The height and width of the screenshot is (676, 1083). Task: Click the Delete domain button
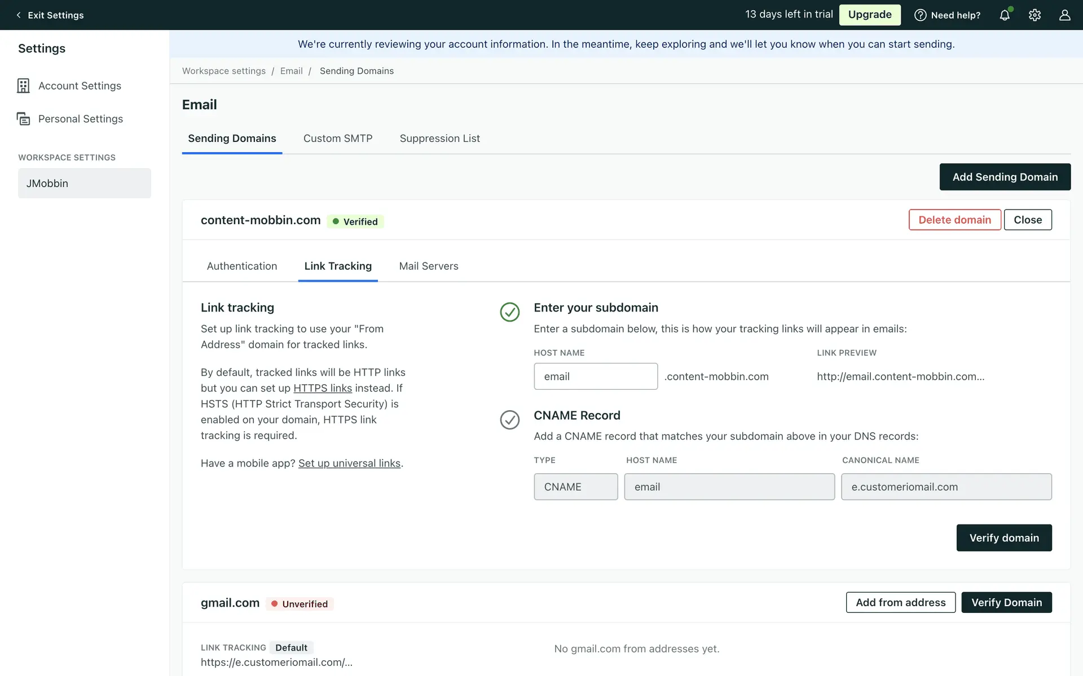point(954,220)
